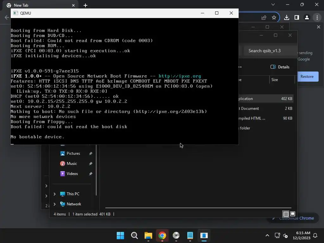The image size is (324, 243).
Task: Click the Restore button in Chrome
Action: [x=308, y=77]
